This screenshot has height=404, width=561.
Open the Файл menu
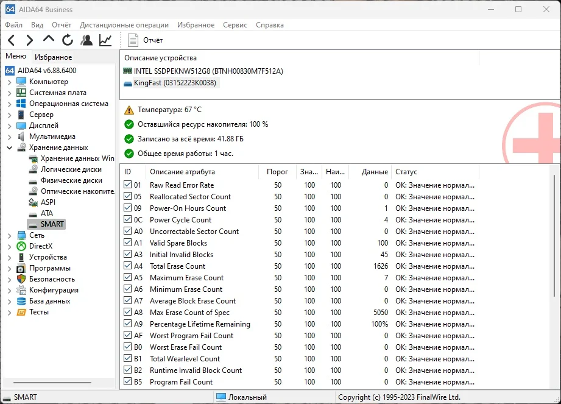point(13,25)
